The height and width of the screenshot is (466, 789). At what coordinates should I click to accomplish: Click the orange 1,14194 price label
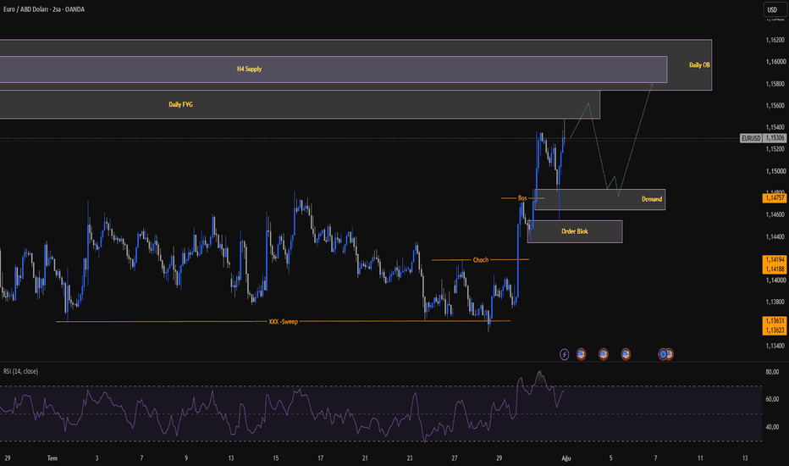775,259
